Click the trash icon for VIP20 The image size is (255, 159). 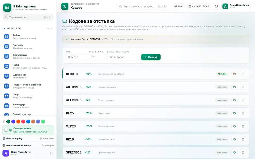point(243,126)
